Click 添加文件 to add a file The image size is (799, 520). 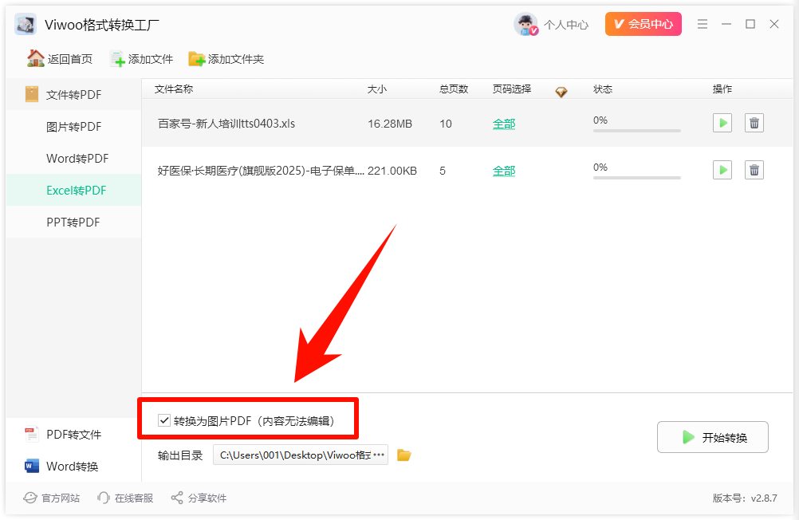[x=142, y=59]
